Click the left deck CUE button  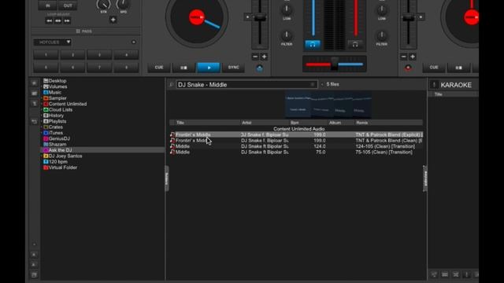point(159,68)
